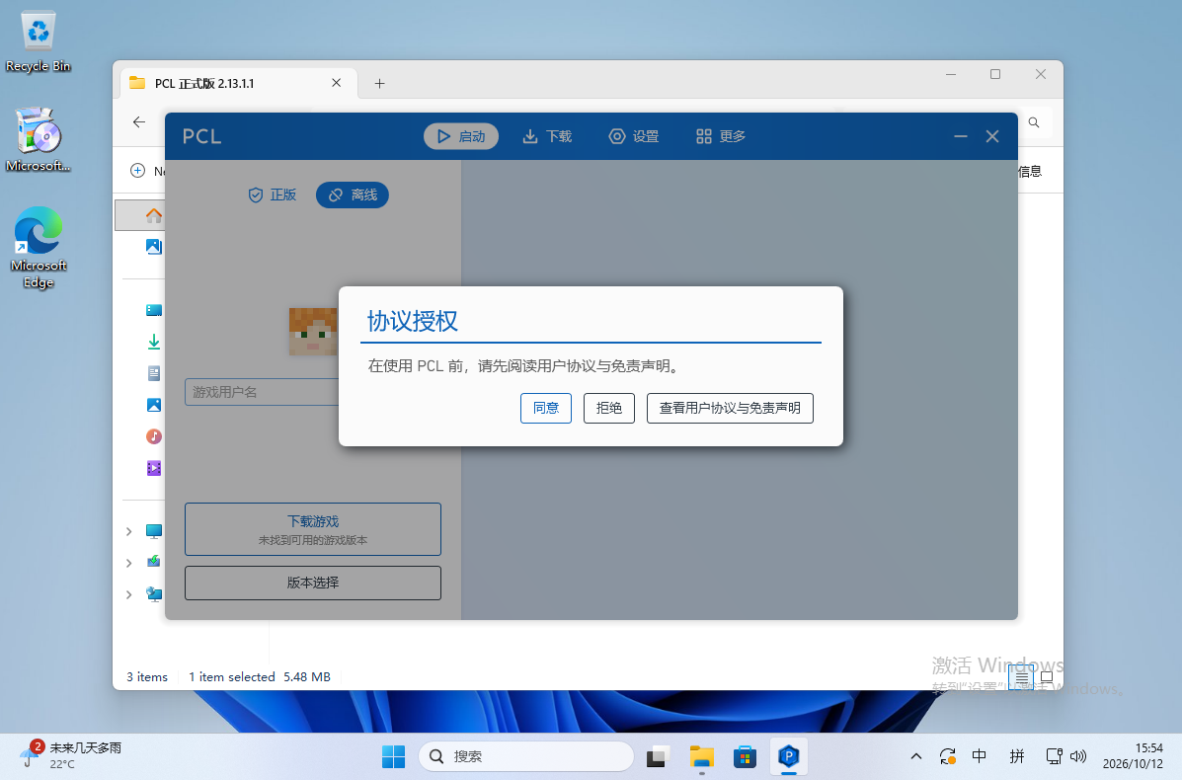Click the PCL logo text

202,136
